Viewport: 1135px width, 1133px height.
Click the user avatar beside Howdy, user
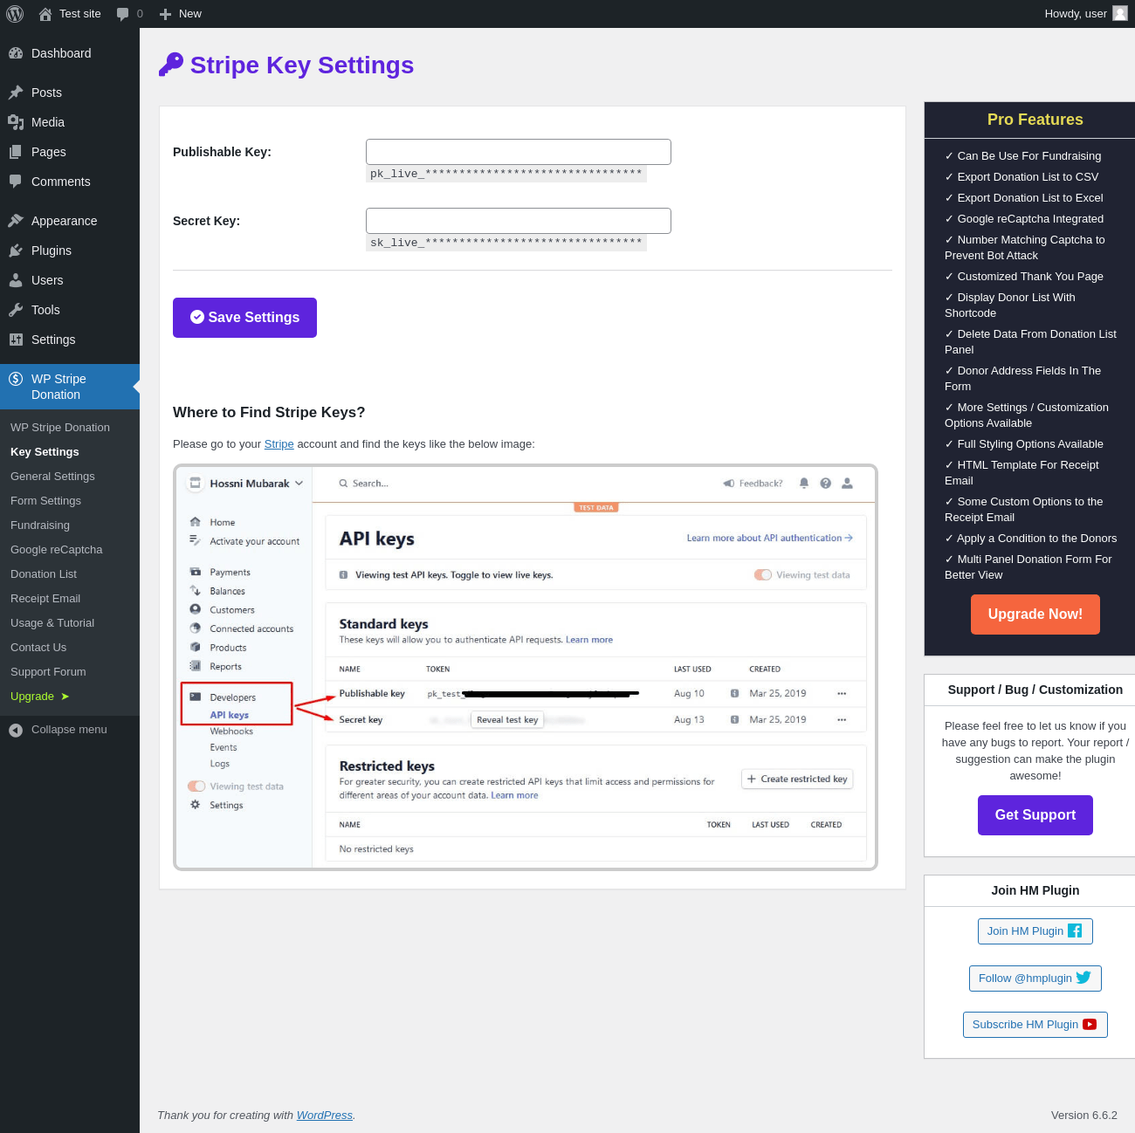pos(1120,13)
